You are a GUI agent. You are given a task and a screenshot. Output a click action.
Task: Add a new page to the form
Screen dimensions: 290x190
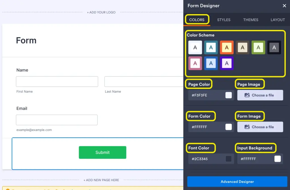point(101,180)
